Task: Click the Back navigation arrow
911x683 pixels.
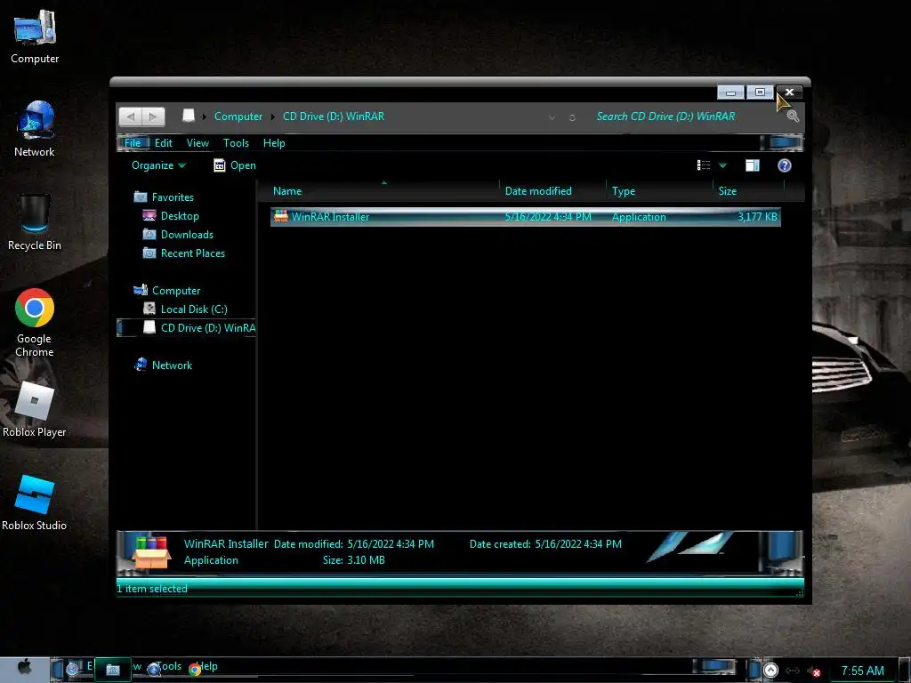Action: [131, 117]
